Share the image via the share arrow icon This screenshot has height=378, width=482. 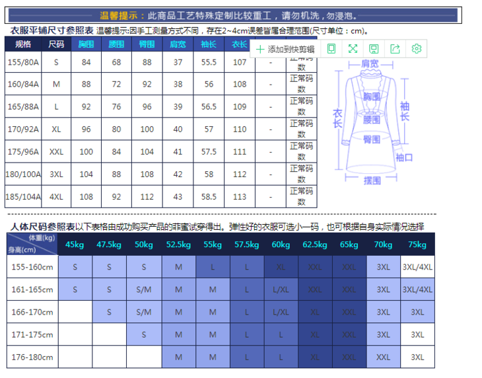pyautogui.click(x=395, y=49)
